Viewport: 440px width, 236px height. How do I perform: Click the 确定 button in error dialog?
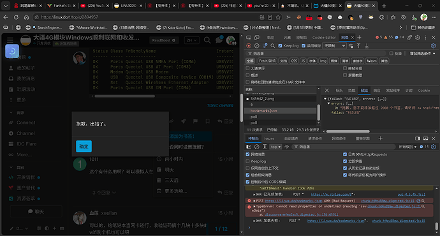[84, 146]
